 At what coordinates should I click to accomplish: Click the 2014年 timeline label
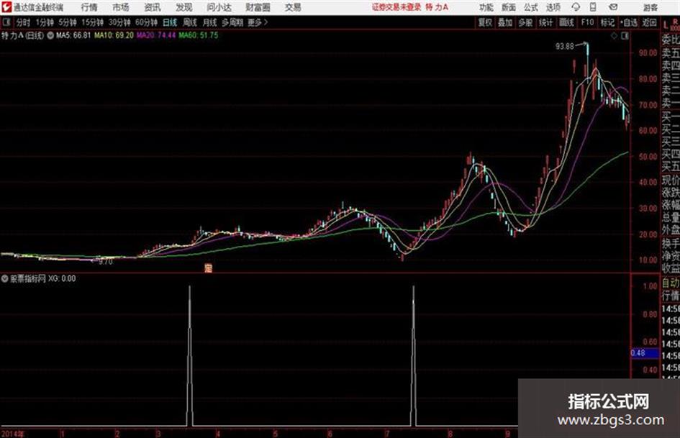click(12, 434)
